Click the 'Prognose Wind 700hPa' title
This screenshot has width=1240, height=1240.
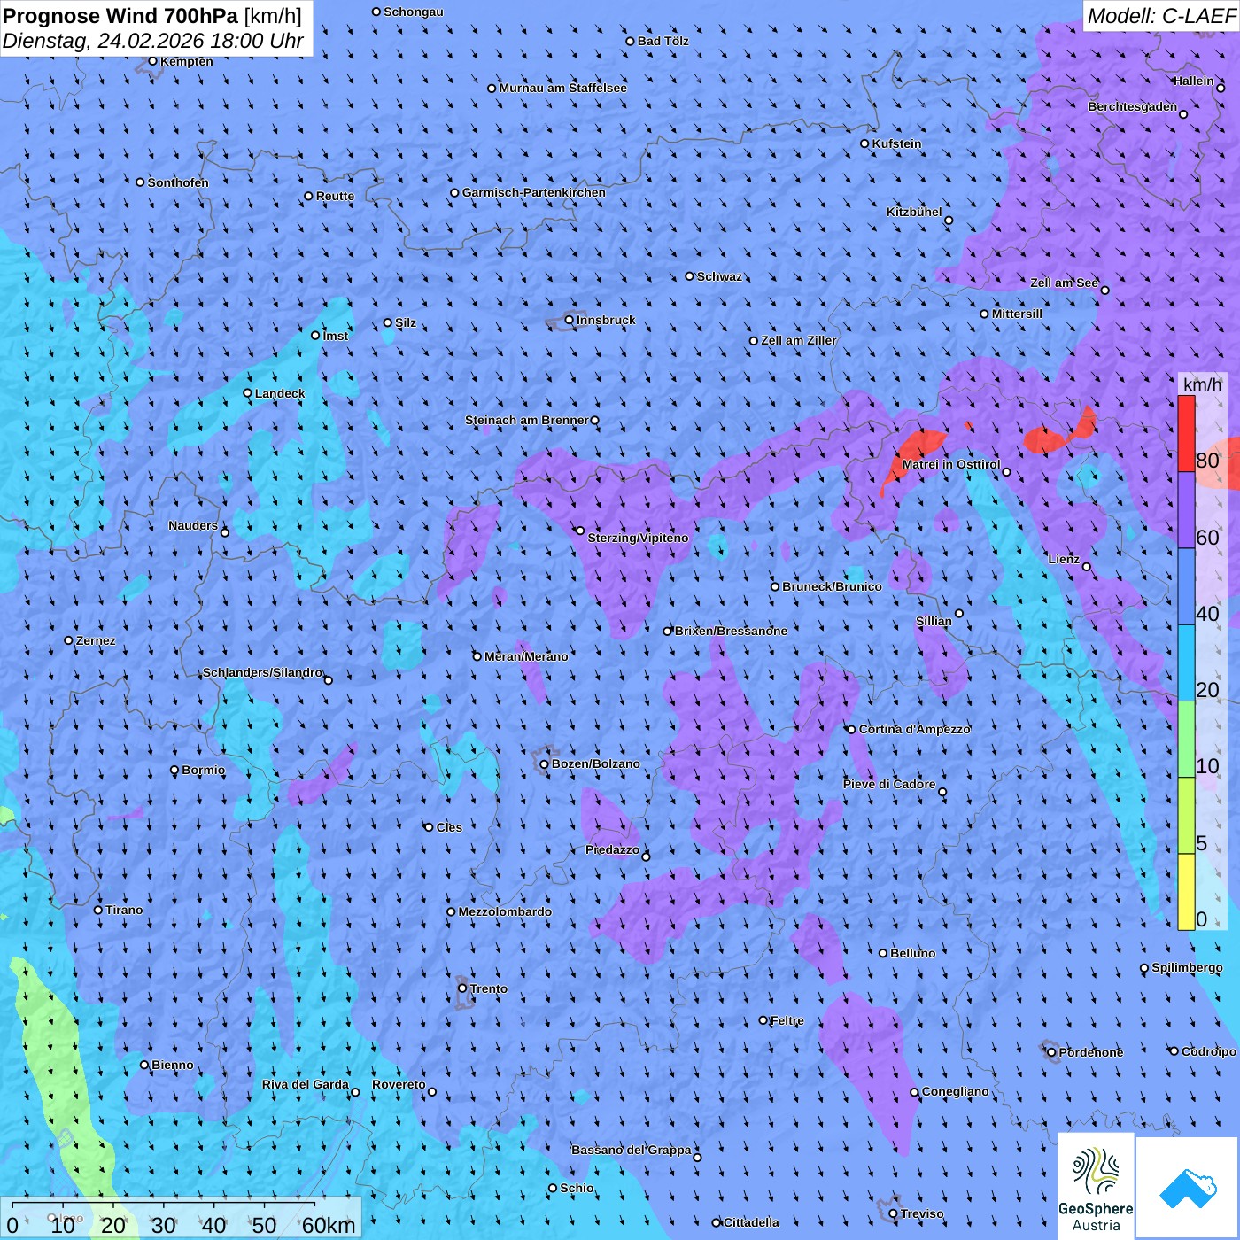120,15
